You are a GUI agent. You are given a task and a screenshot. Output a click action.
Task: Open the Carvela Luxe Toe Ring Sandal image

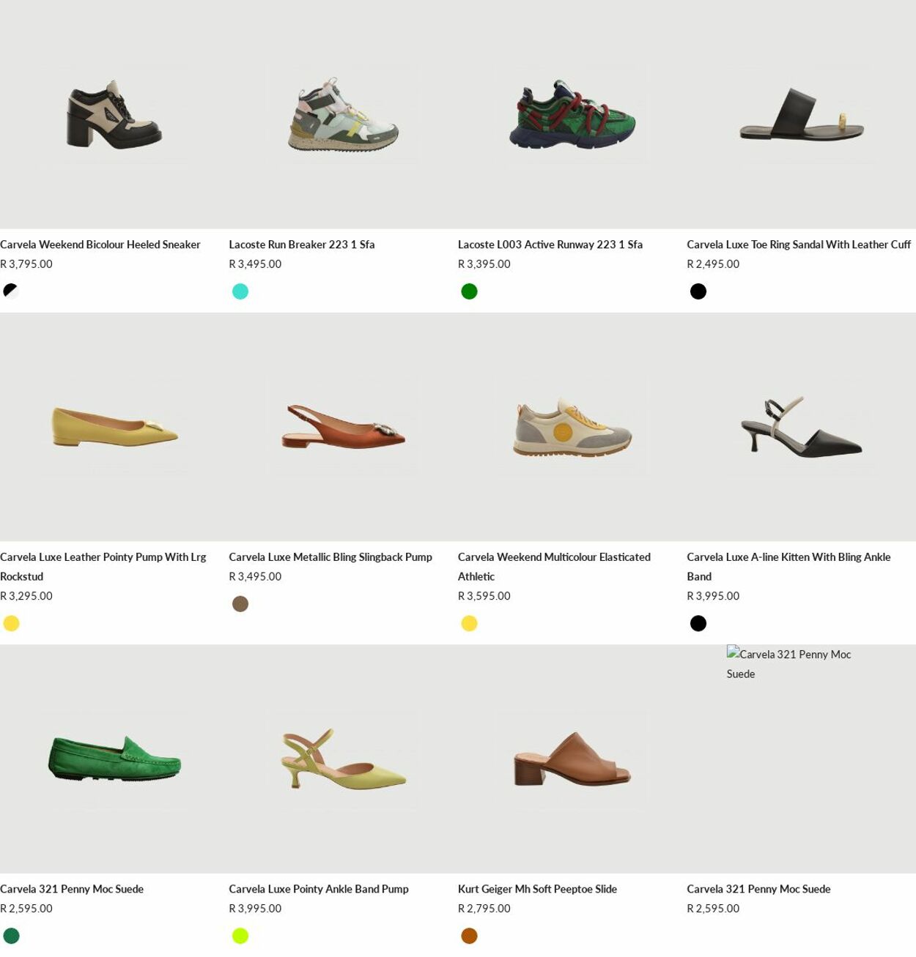tap(801, 114)
